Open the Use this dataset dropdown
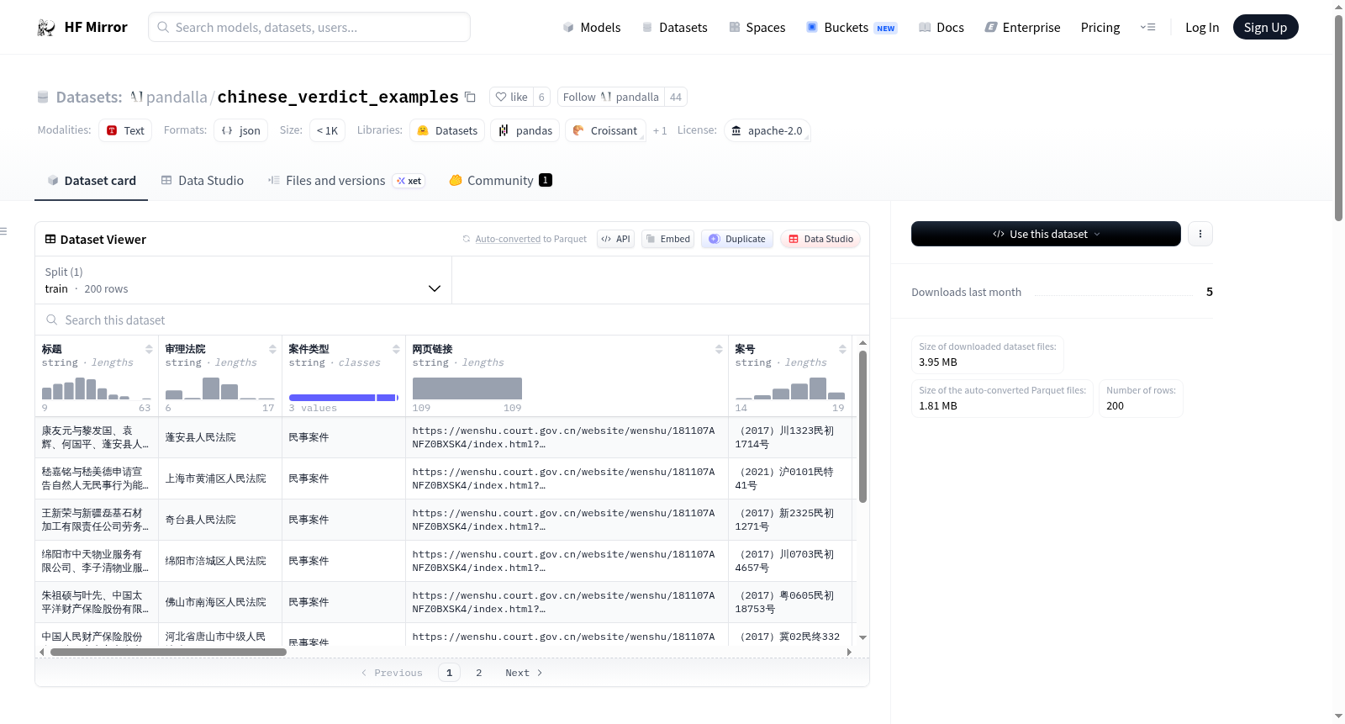 tap(1046, 234)
